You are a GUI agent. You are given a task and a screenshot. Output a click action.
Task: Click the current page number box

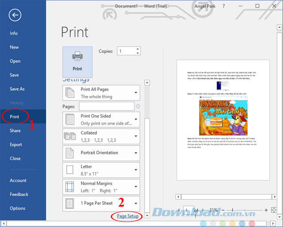point(188,210)
